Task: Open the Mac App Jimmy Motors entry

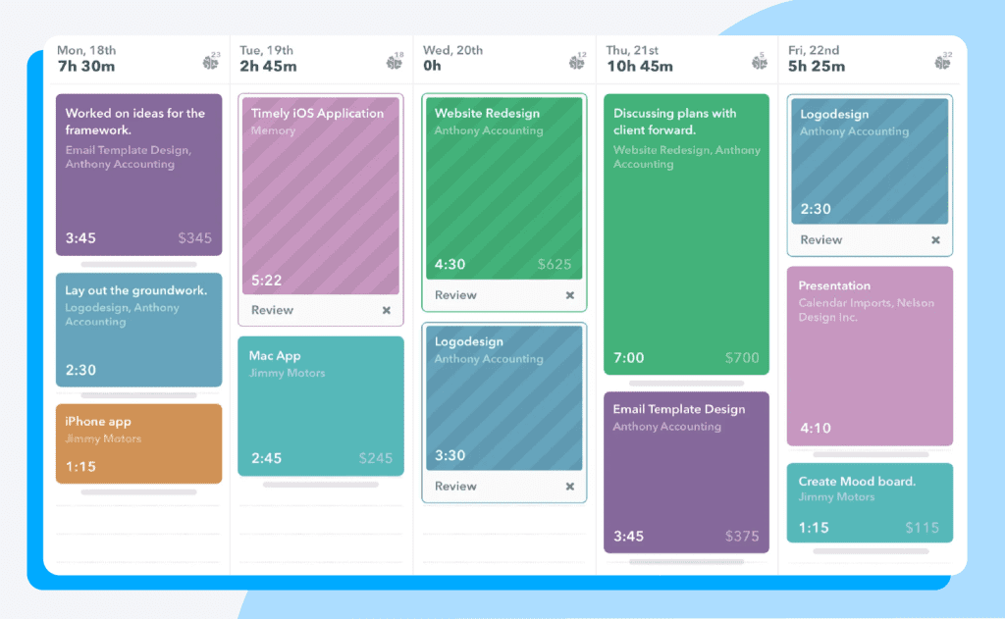Action: [321, 404]
